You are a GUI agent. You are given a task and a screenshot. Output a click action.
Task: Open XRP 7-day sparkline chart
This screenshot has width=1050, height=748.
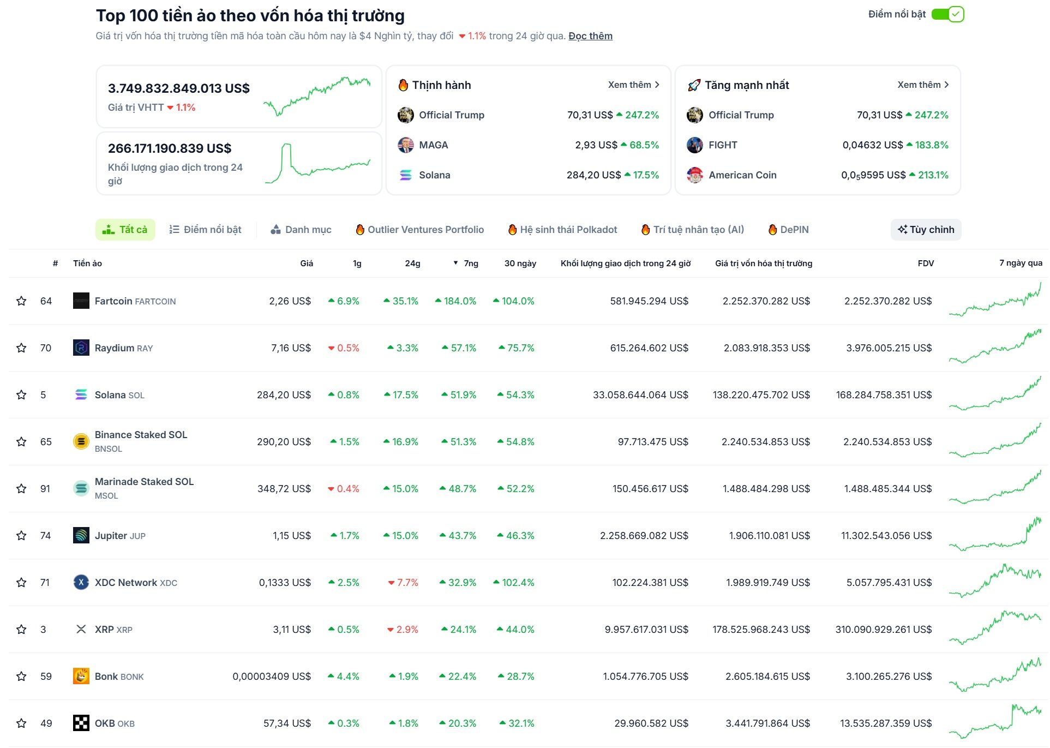(995, 627)
